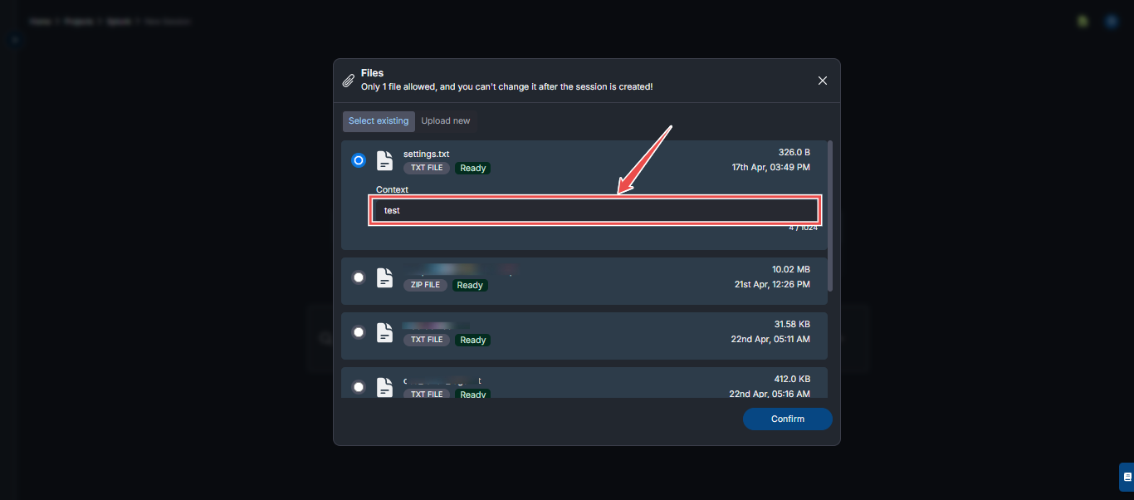Pick the 31.58 KB file's radio button
Image resolution: width=1134 pixels, height=500 pixels.
(x=358, y=331)
